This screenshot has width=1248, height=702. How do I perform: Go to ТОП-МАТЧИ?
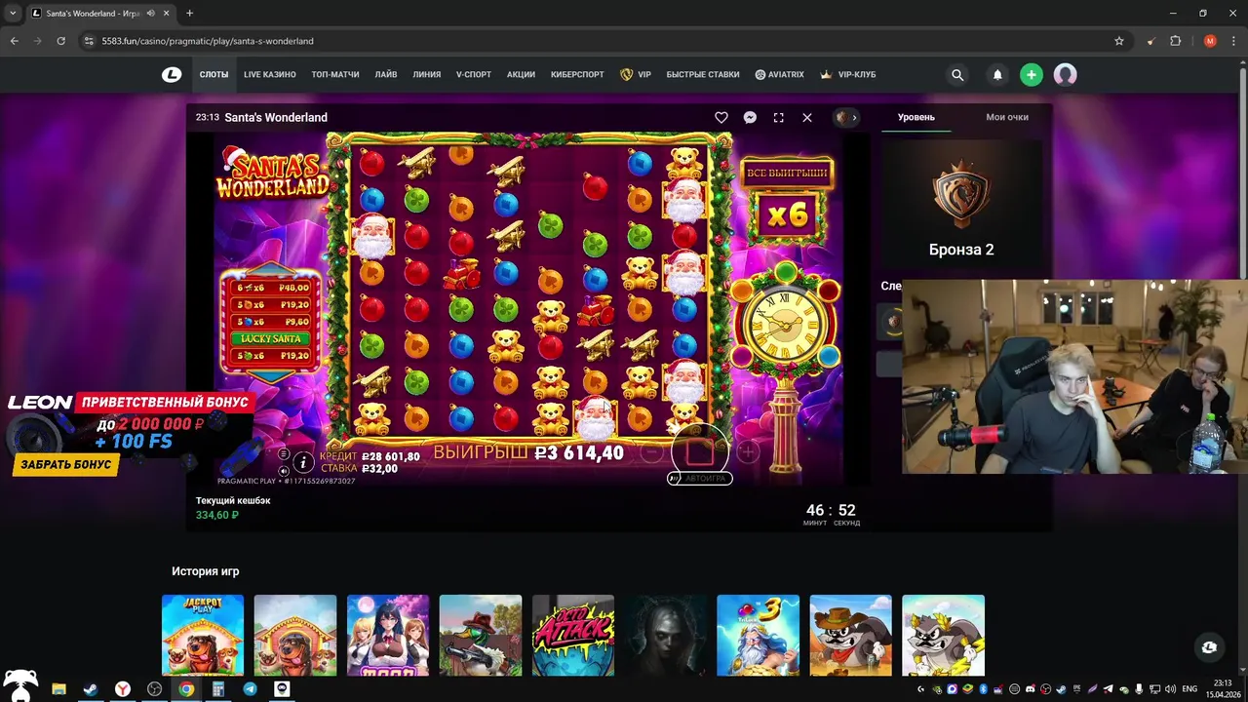click(x=335, y=74)
